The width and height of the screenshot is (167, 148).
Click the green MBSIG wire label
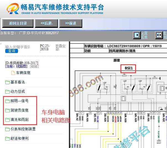(159, 119)
